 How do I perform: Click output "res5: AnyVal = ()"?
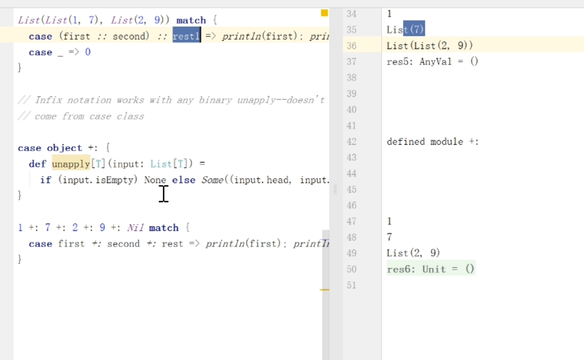click(432, 61)
